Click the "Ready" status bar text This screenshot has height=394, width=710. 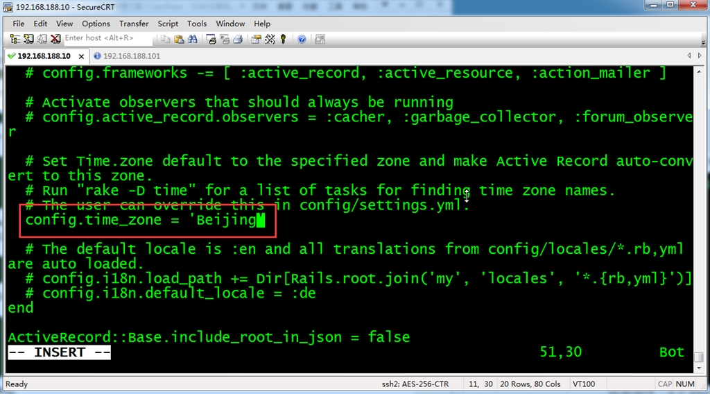pyautogui.click(x=17, y=384)
